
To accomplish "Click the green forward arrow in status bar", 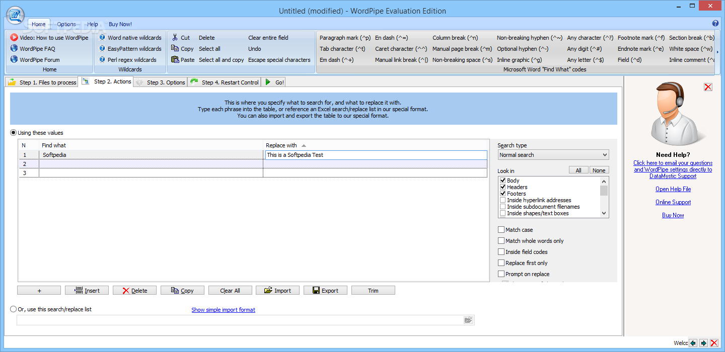I will [704, 343].
